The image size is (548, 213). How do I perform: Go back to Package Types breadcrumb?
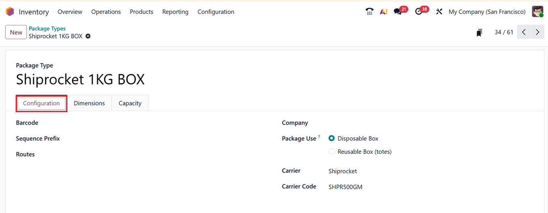point(47,29)
